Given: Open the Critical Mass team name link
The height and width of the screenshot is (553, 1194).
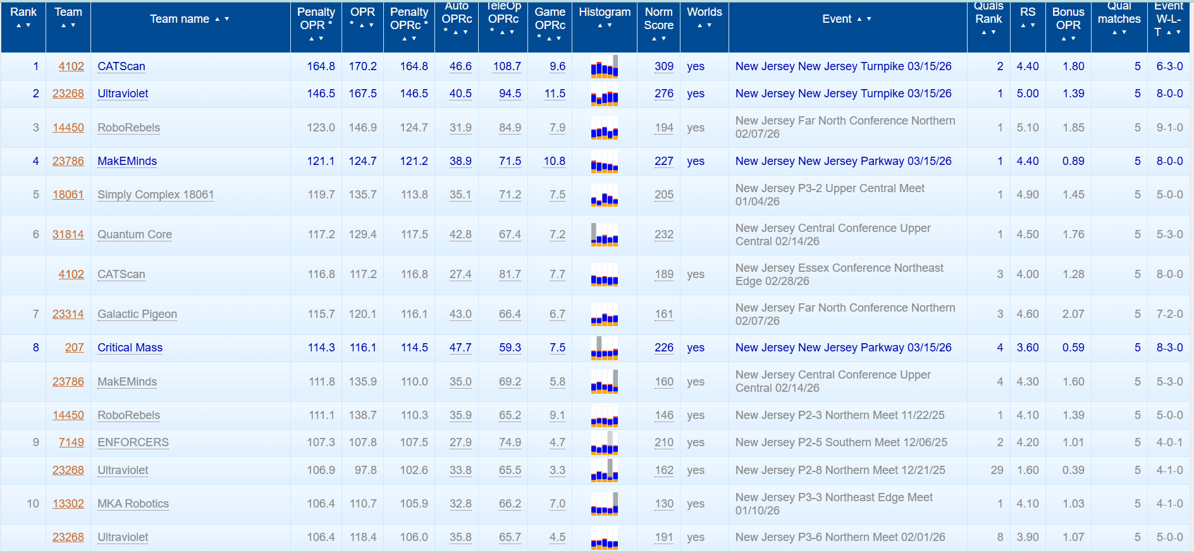Looking at the screenshot, I should (x=130, y=348).
